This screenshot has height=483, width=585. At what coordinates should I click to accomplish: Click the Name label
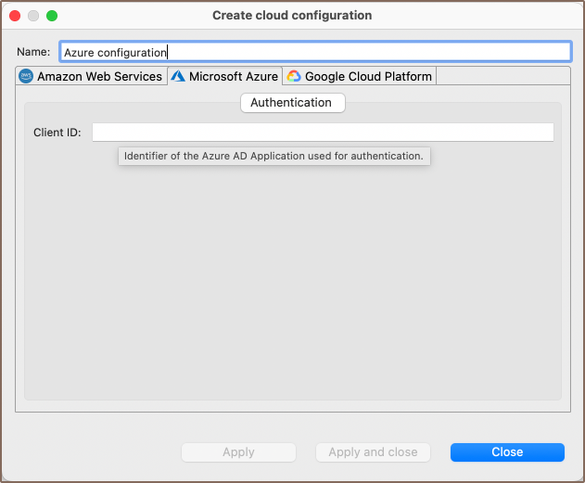click(x=33, y=52)
